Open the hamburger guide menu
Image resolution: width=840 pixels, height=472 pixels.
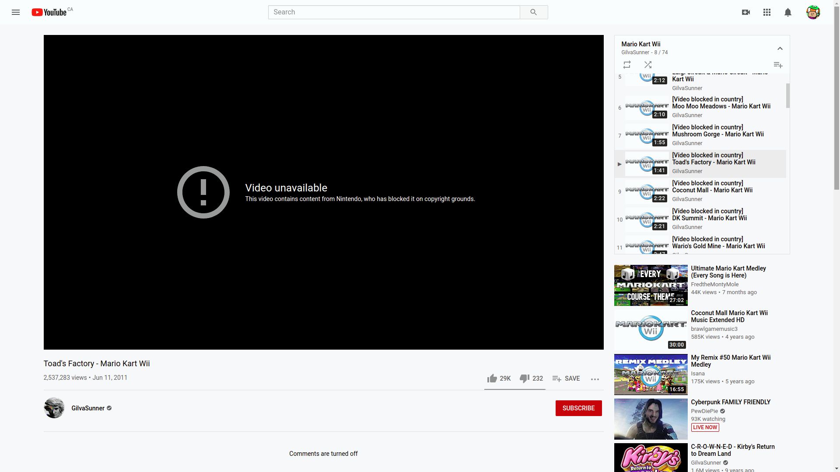(x=16, y=12)
